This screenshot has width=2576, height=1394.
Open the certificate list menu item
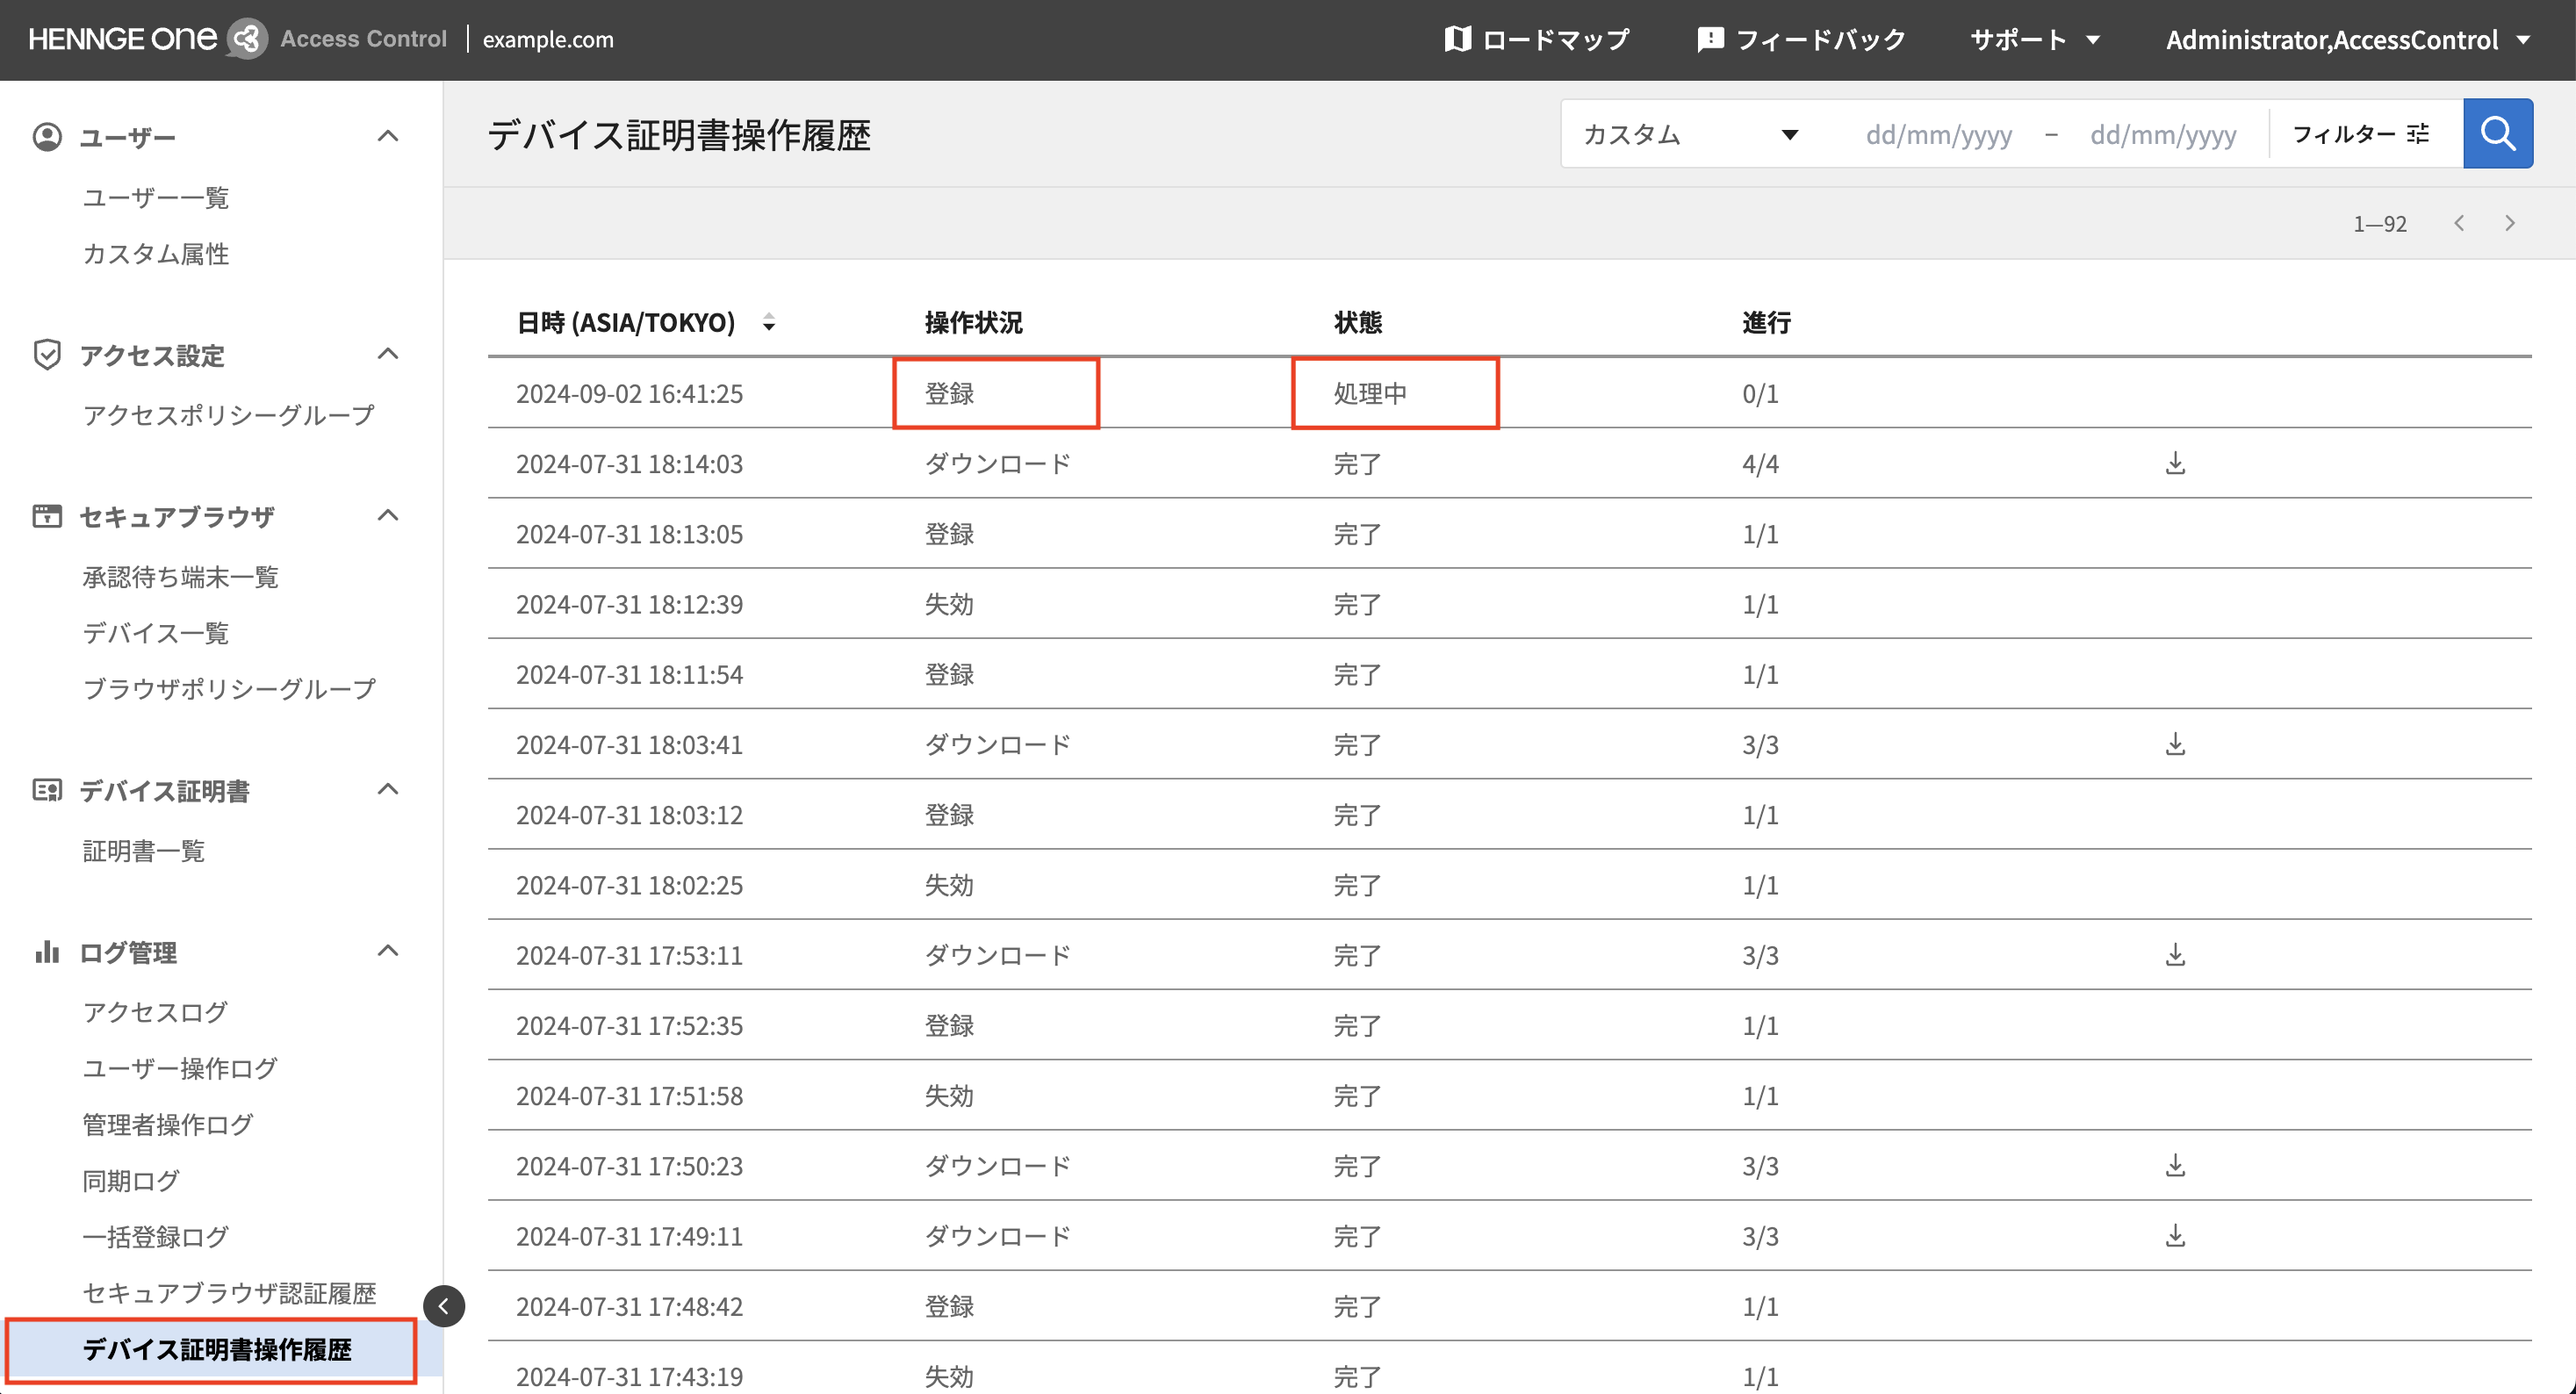[x=144, y=851]
